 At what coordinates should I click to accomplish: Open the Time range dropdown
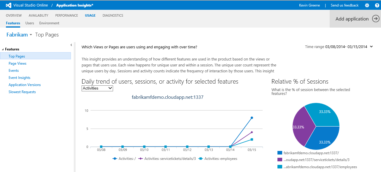pyautogui.click(x=371, y=47)
